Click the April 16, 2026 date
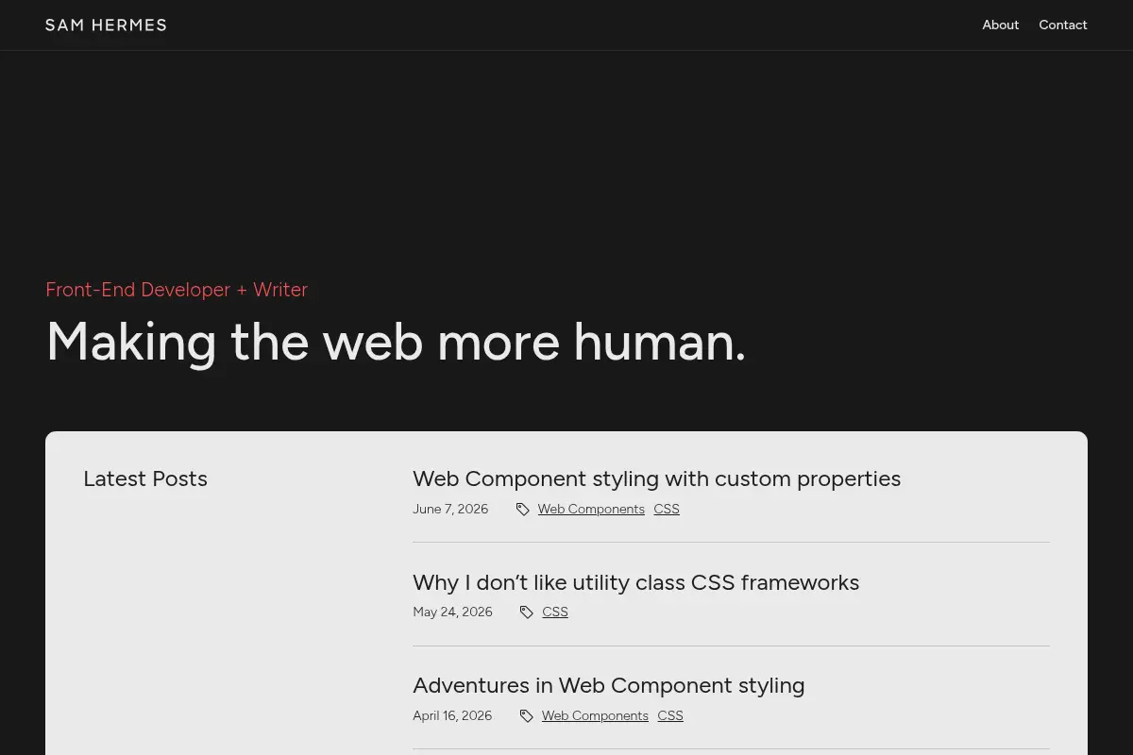Image resolution: width=1133 pixels, height=755 pixels. (x=452, y=715)
